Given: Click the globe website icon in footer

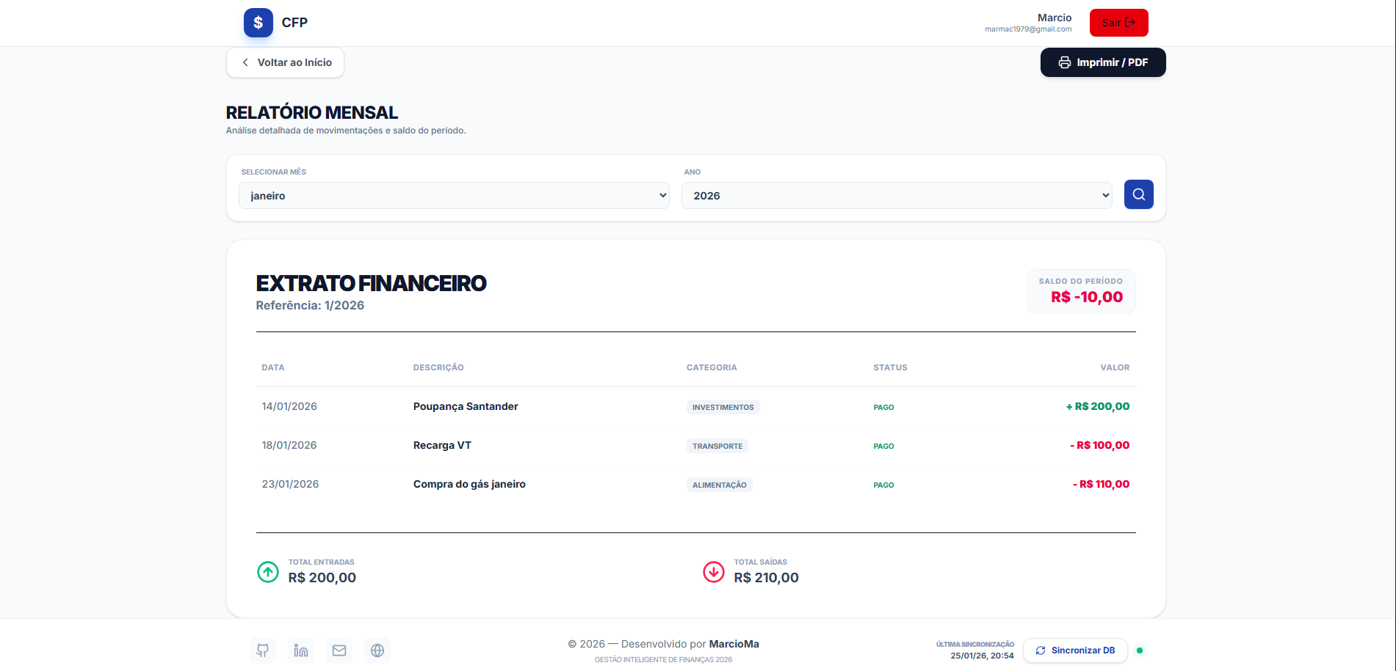Looking at the screenshot, I should (377, 650).
